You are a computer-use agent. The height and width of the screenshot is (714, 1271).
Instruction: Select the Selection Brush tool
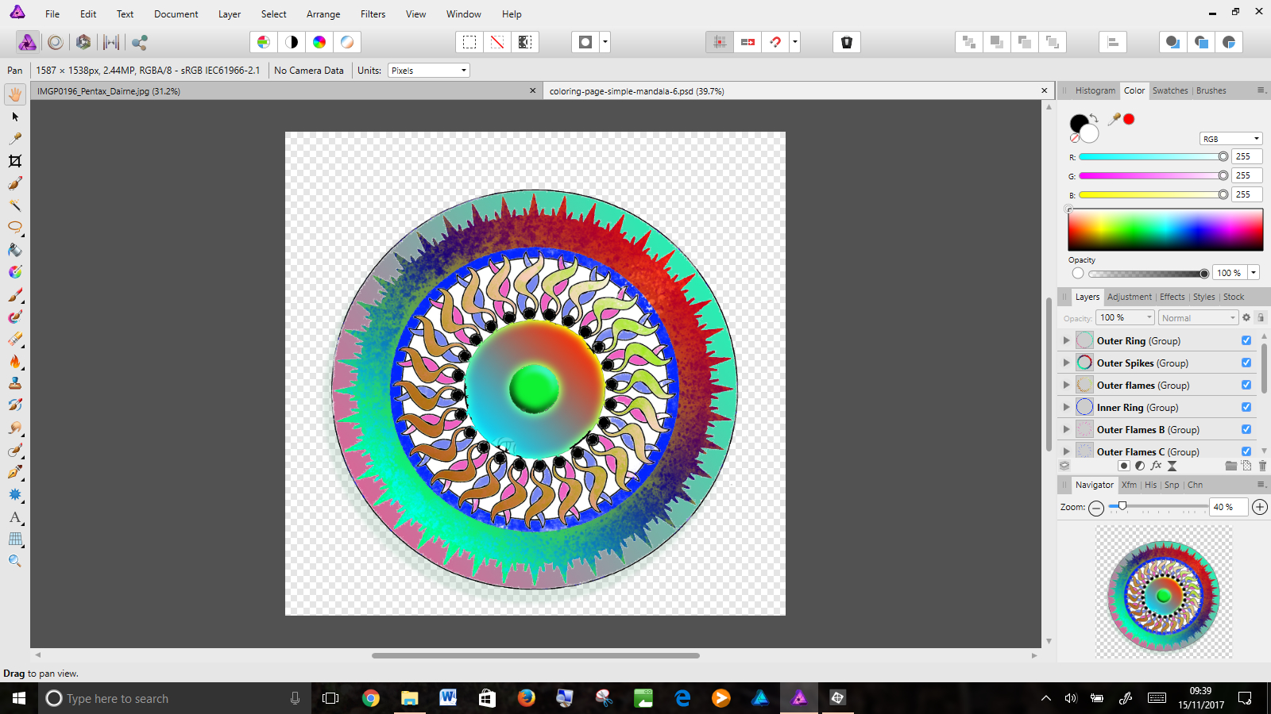tap(15, 183)
